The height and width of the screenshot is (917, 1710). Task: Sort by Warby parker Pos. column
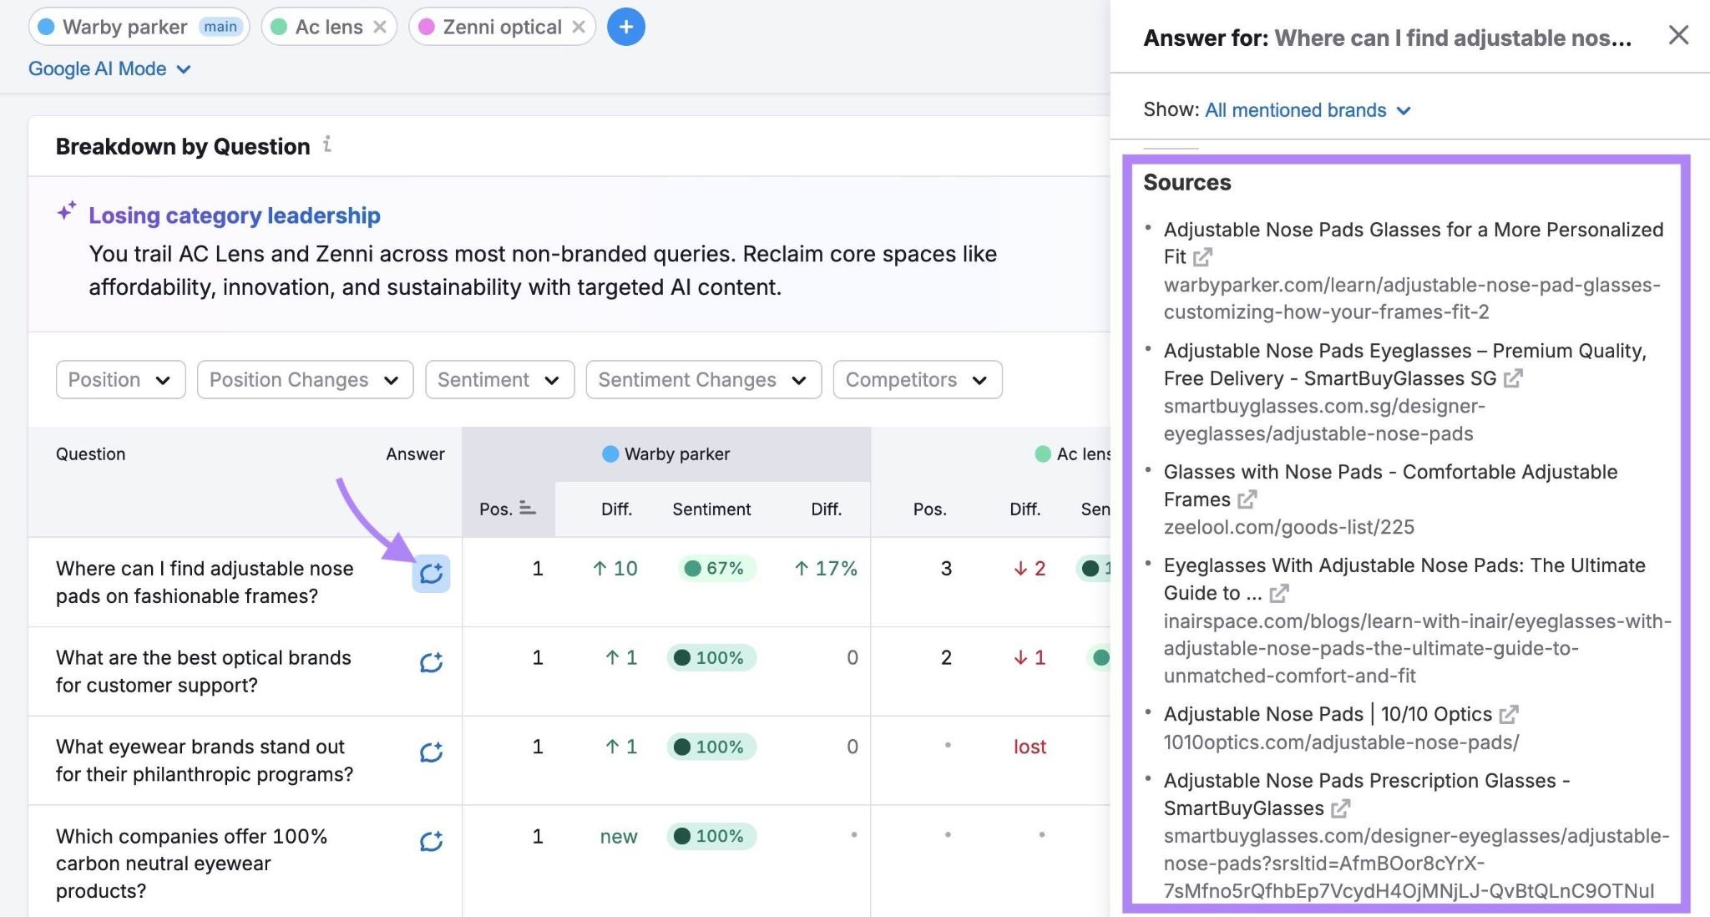point(508,509)
